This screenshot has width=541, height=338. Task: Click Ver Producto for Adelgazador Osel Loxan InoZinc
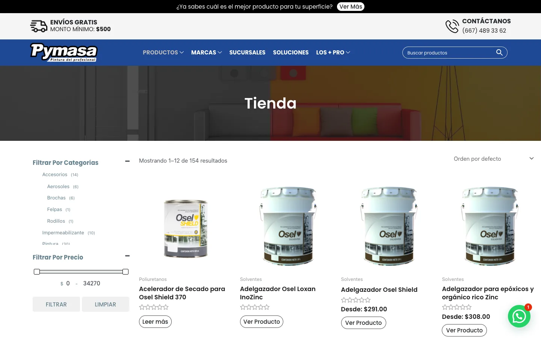(261, 321)
